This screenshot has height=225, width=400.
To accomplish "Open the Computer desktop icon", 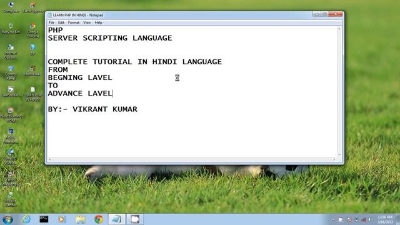I will point(11,7).
